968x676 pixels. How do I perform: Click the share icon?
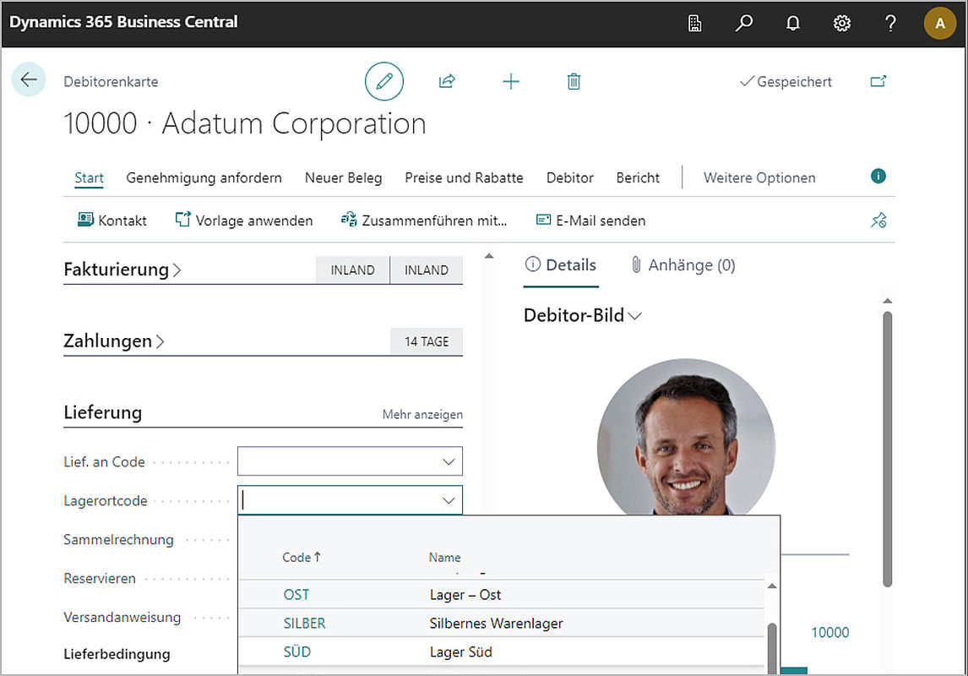click(x=447, y=81)
